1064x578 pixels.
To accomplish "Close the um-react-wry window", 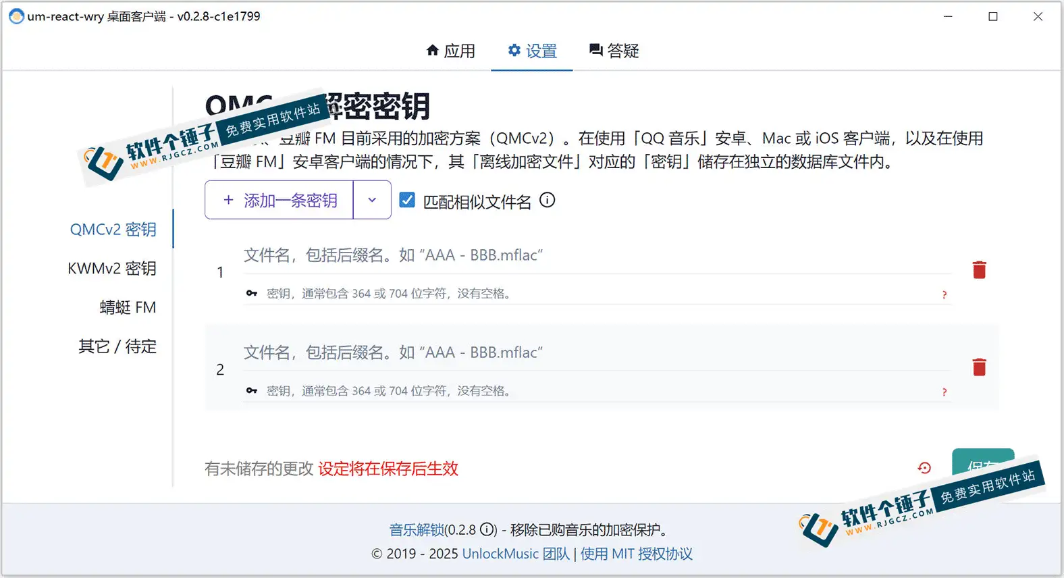I will click(x=1038, y=16).
